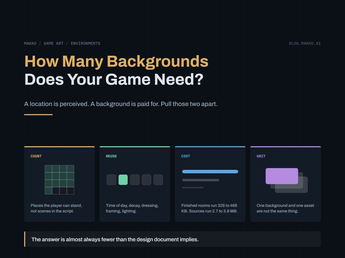
Task: Click the purple layered rectangle in UNIT card
Action: (282, 176)
